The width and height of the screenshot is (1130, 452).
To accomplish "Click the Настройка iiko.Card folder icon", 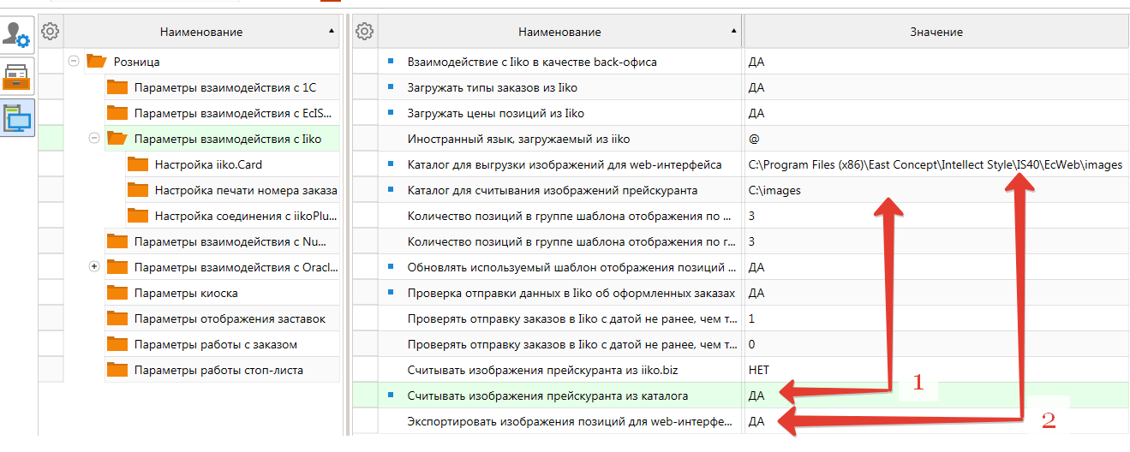I will [x=138, y=164].
